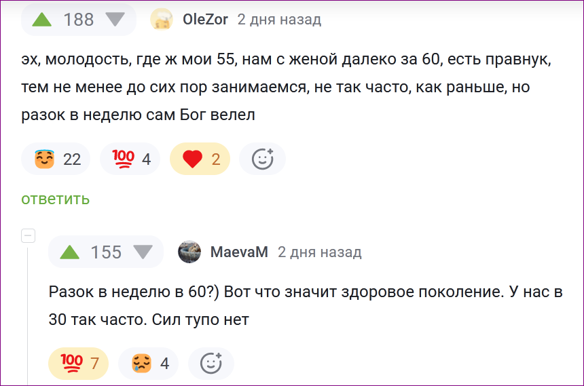Viewport: 584px width, 386px height.
Task: Collapse the reply thread with minus box
Action: (28, 236)
